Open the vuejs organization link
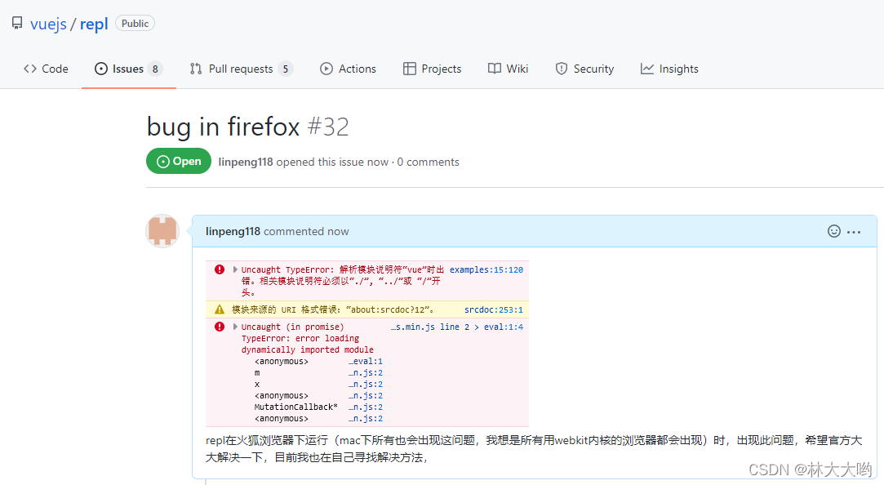The height and width of the screenshot is (485, 884). (x=48, y=24)
